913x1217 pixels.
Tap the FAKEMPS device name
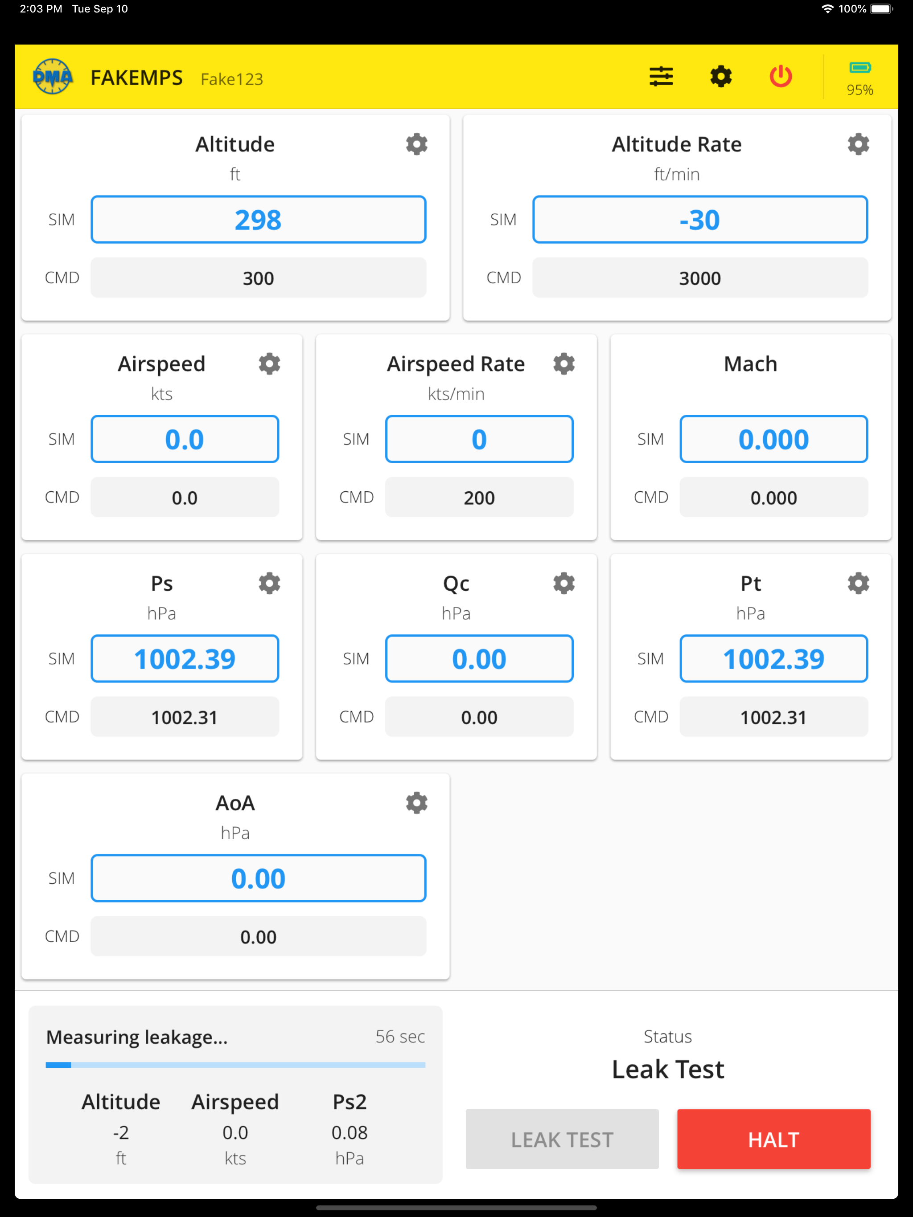[x=136, y=78]
